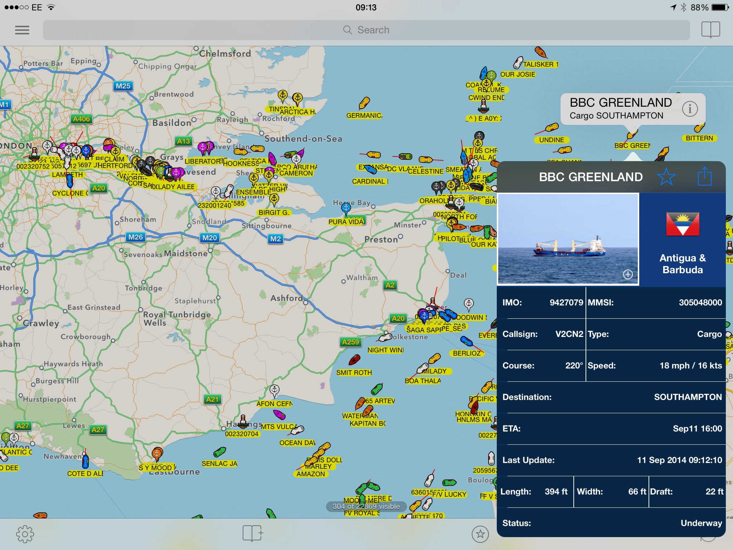Screen dimensions: 733x550
Task: Select the S Y MOOD orange anchor marker
Action: click(x=157, y=454)
